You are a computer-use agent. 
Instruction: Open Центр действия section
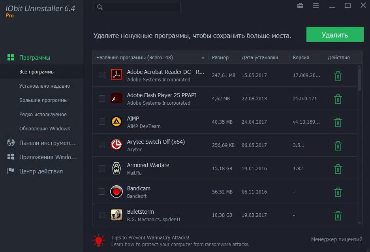pyautogui.click(x=41, y=171)
